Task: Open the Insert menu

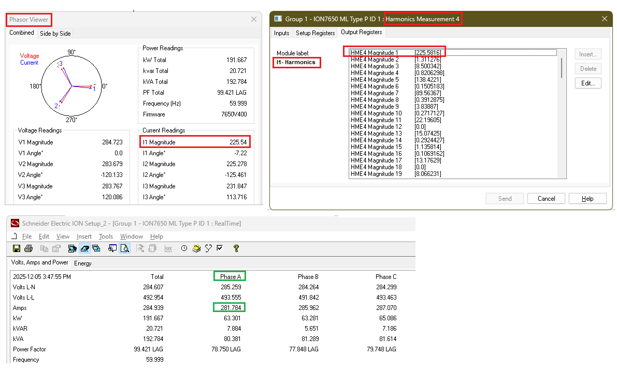Action: (84, 236)
